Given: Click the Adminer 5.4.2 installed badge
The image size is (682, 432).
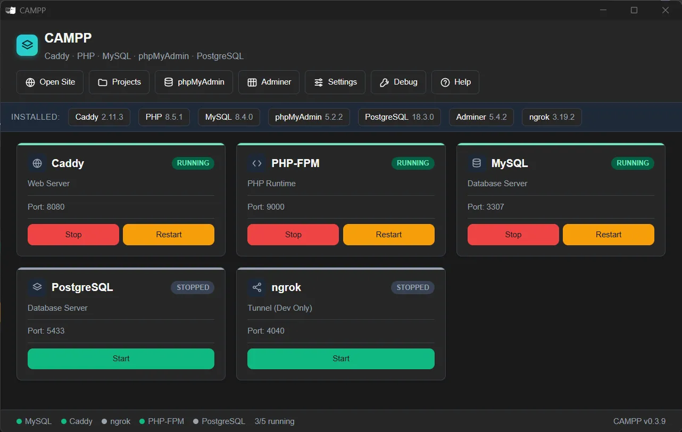Looking at the screenshot, I should tap(481, 117).
